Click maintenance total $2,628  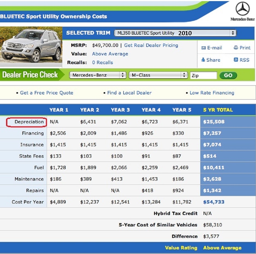point(212,179)
